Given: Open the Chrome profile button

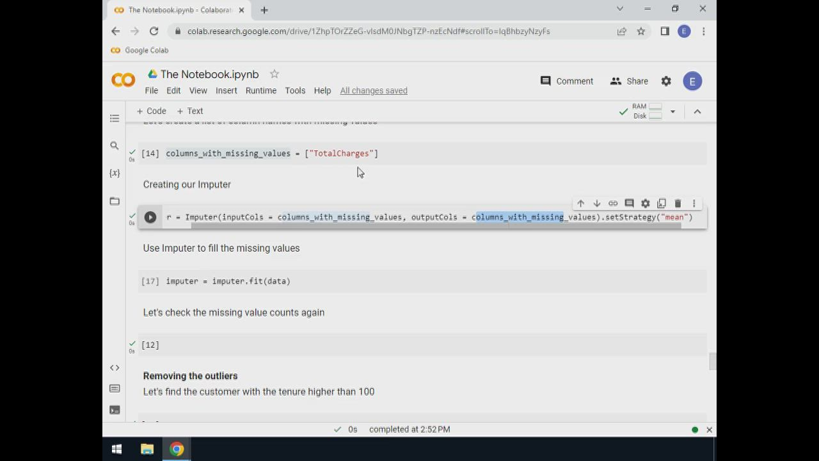Looking at the screenshot, I should tap(684, 31).
